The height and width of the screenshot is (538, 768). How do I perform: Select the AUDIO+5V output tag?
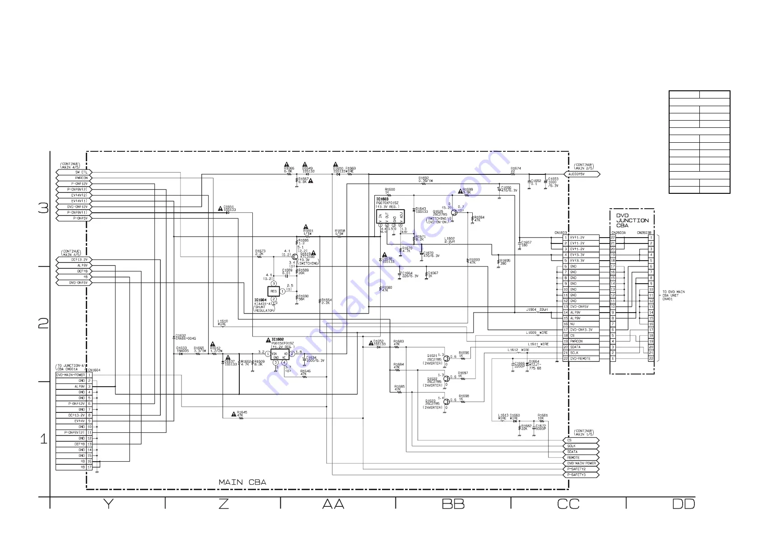point(582,174)
